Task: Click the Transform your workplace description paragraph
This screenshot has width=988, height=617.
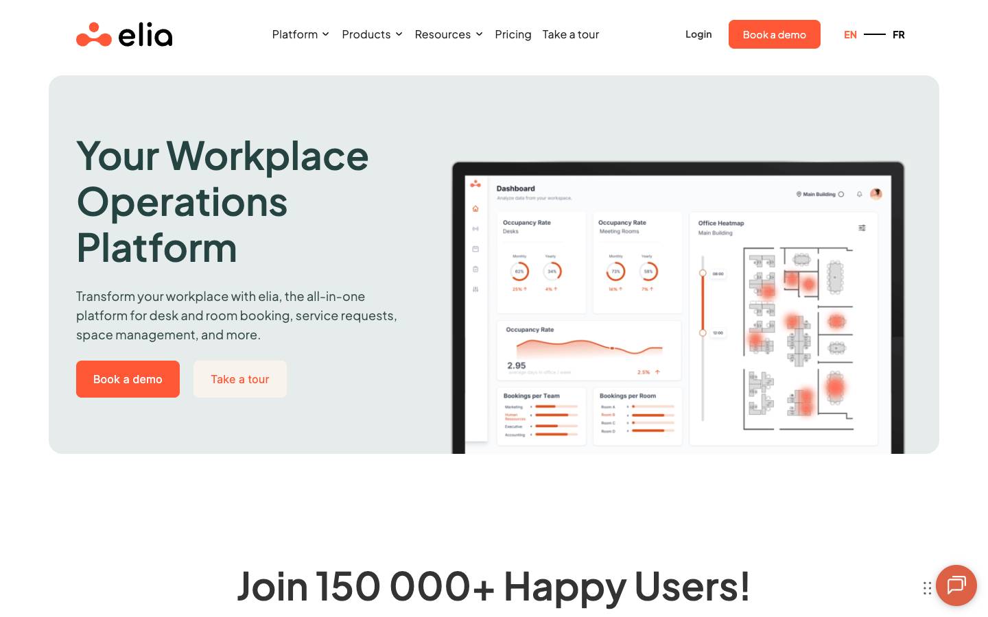Action: 237,315
